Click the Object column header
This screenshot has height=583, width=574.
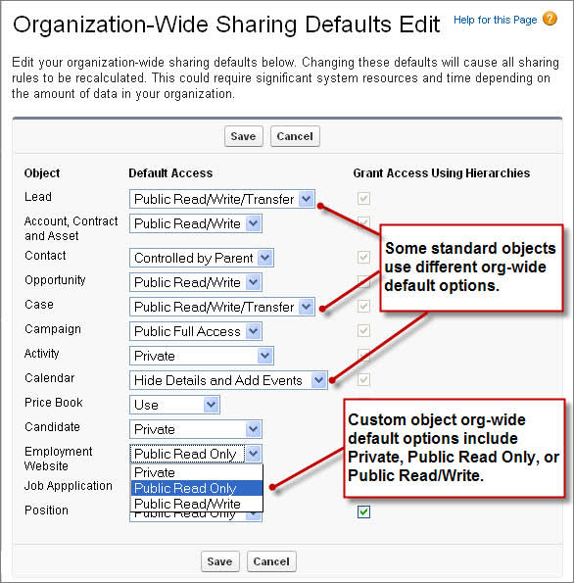(x=42, y=173)
